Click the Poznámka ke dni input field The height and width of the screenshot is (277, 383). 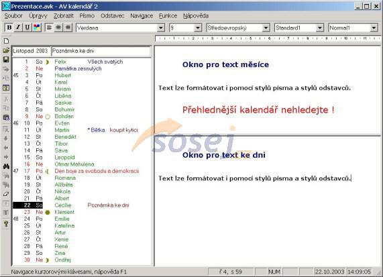click(x=101, y=51)
